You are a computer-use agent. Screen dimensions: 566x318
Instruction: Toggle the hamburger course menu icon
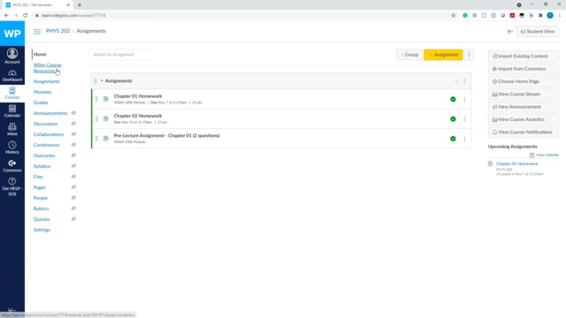coord(37,32)
